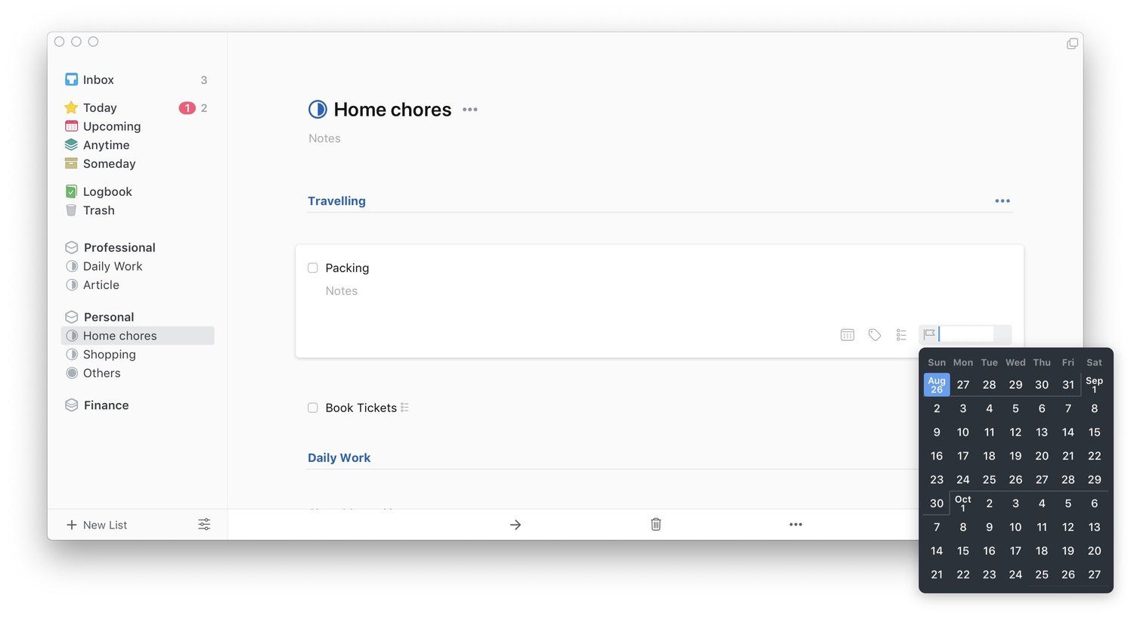The width and height of the screenshot is (1134, 617).
Task: Click the window duplicate icon at top right
Action: (x=1072, y=44)
